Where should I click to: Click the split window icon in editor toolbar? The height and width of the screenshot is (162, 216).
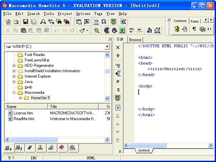[118, 55]
